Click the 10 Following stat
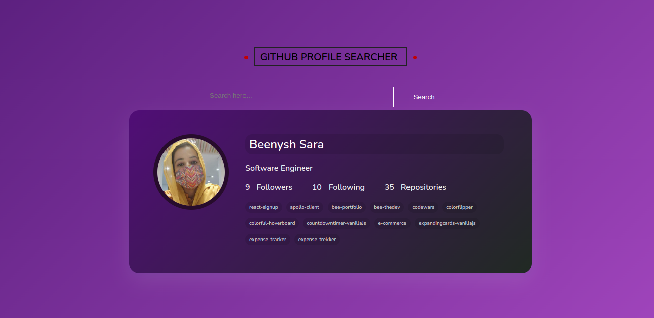The width and height of the screenshot is (654, 318). (x=339, y=187)
